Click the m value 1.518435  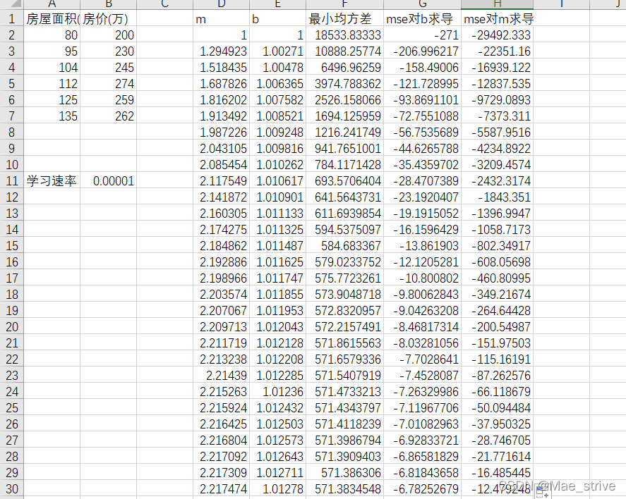[x=222, y=68]
